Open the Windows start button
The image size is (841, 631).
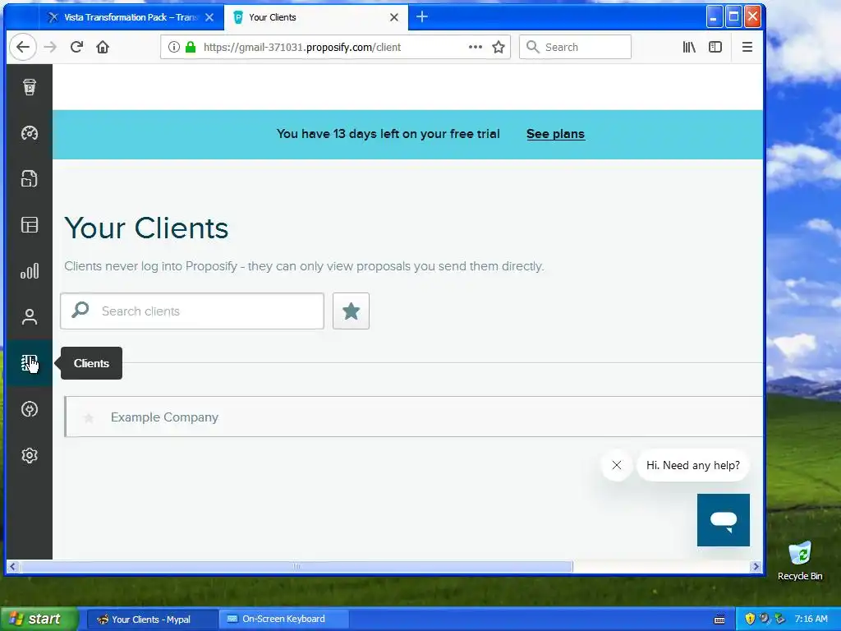click(39, 619)
